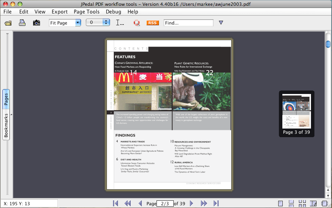This screenshot has width=332, height=208.
Task: Go to next page with forward arrow
Action: pyautogui.click(x=192, y=204)
